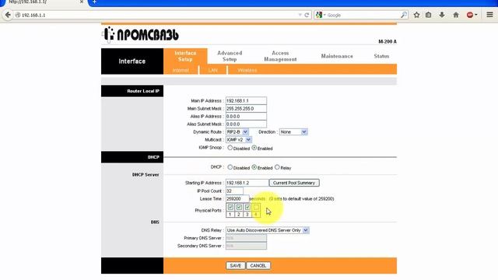Switch to Status tab

[x=381, y=56]
